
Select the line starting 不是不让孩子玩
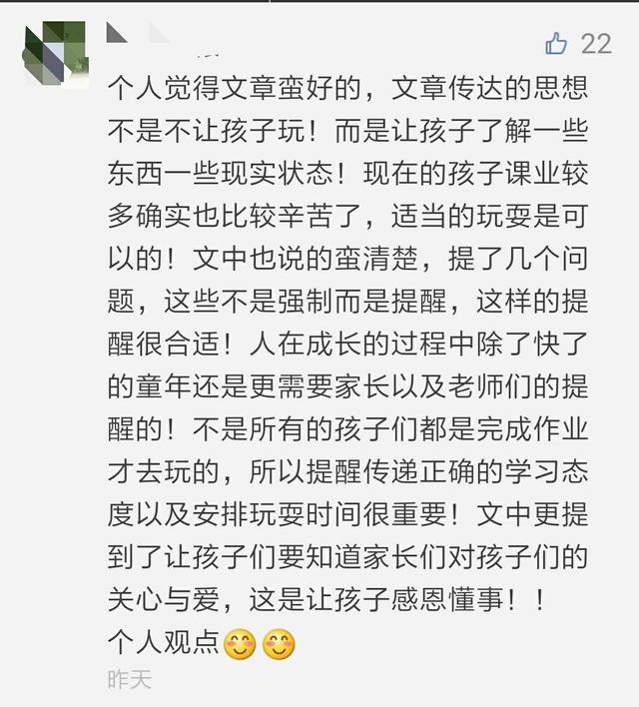pyautogui.click(x=347, y=131)
